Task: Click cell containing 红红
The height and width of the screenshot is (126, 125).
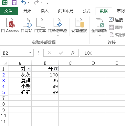Action: click(x=20, y=92)
